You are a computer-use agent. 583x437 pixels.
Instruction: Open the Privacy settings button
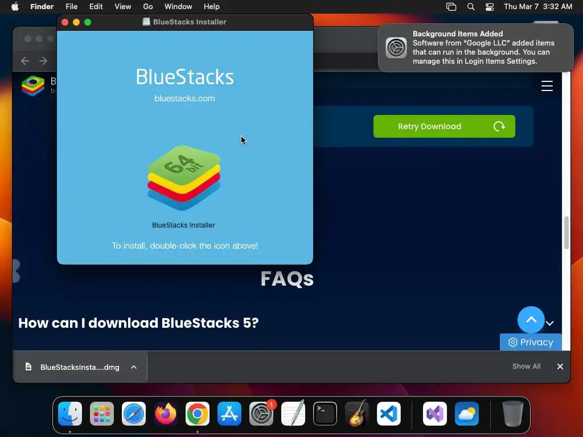[x=531, y=342]
